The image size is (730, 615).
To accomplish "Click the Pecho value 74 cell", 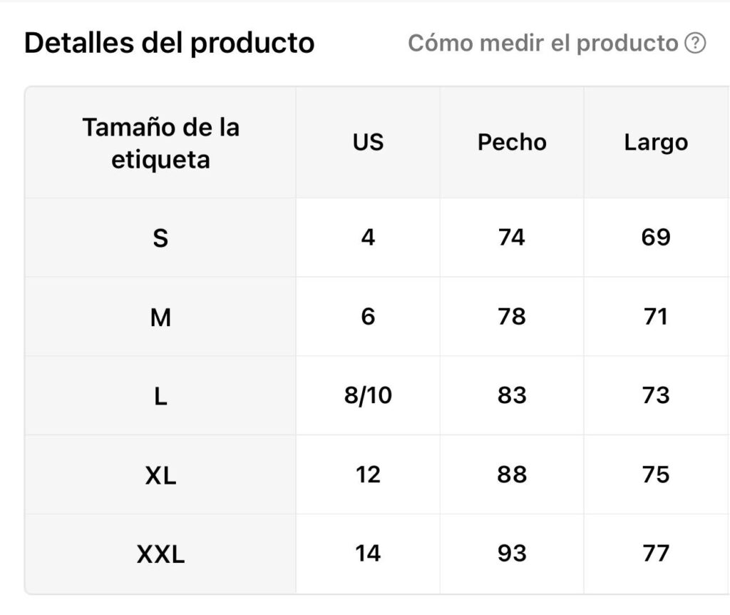I will (x=512, y=238).
